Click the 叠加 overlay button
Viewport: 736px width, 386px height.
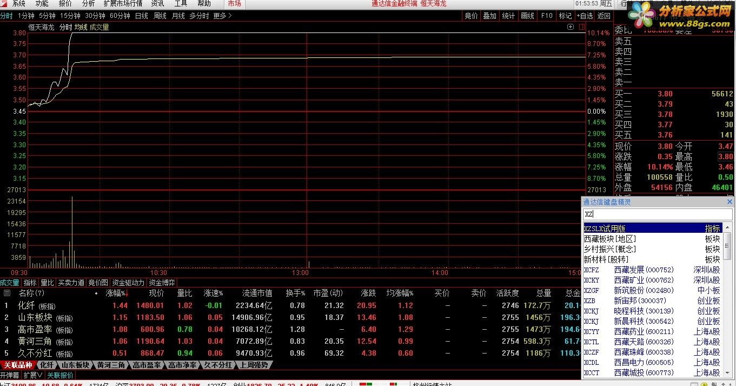(x=490, y=16)
